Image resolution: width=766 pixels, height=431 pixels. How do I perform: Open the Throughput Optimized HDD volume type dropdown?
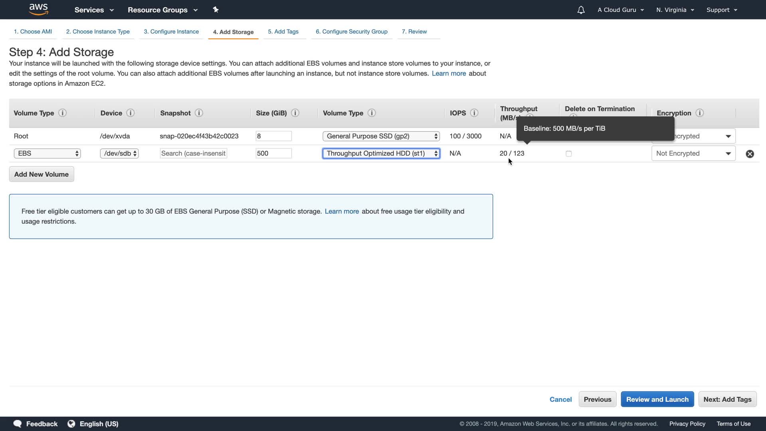(x=381, y=153)
